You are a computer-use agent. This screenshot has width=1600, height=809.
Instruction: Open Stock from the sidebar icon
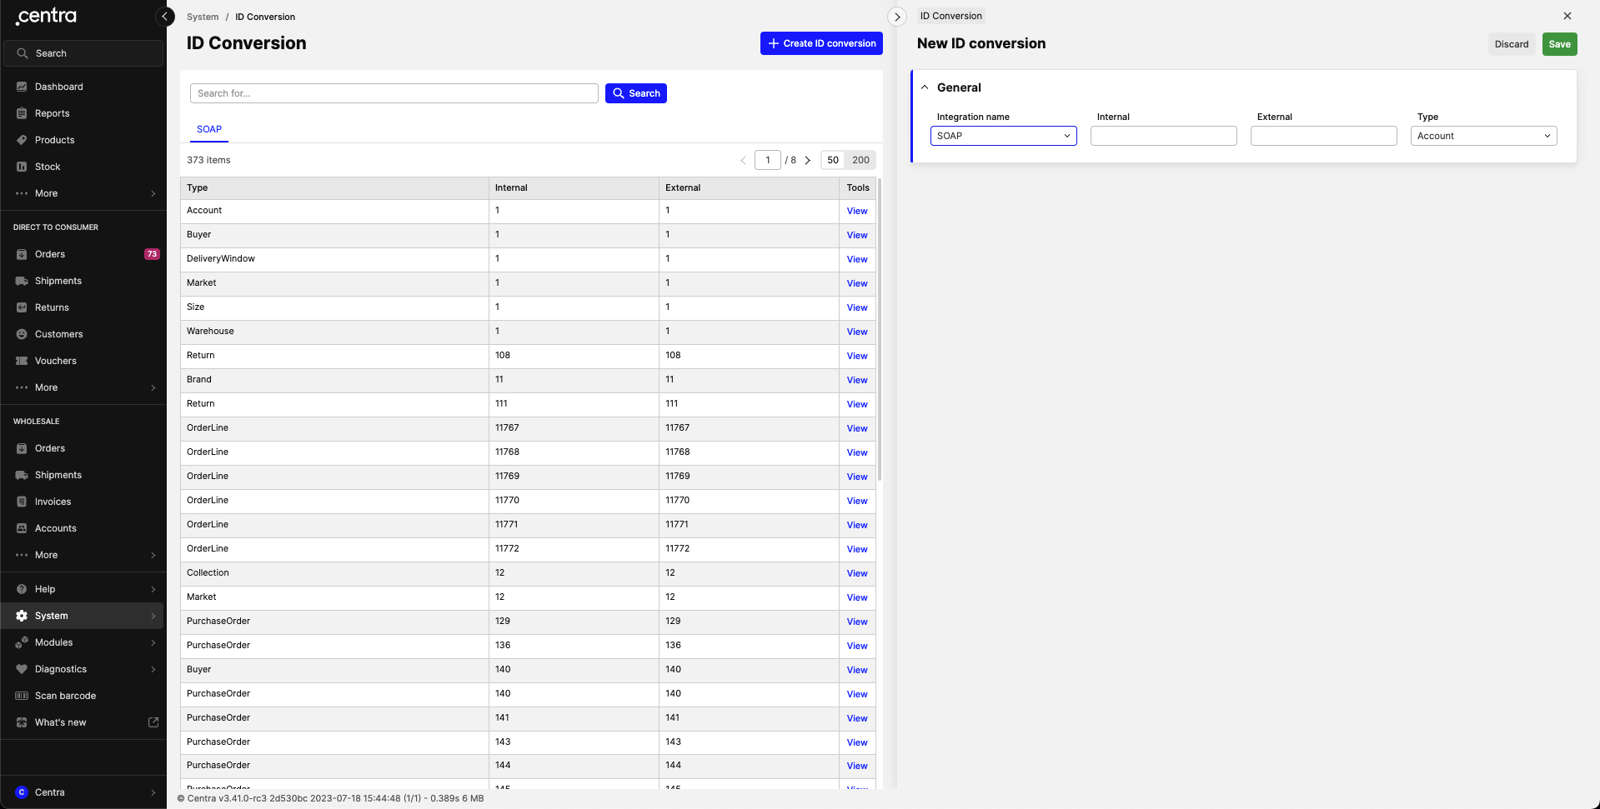point(22,167)
